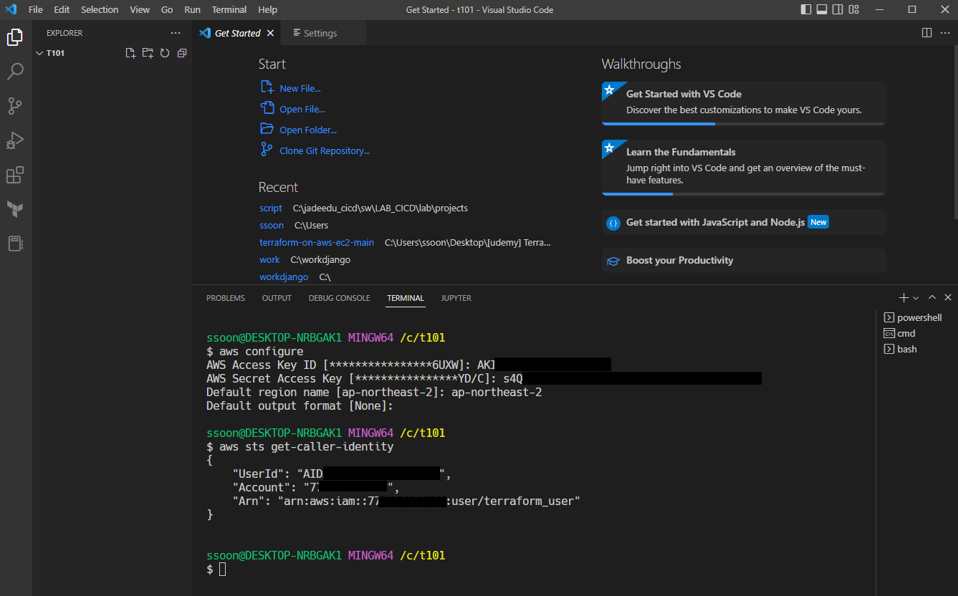Open Boost your Productivity walkthrough
The image size is (958, 596).
click(x=744, y=260)
